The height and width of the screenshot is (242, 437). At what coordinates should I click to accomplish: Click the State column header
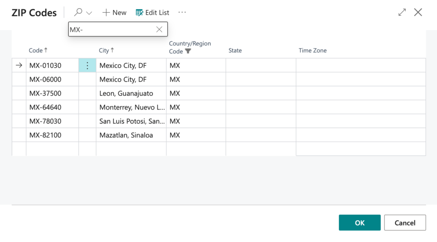[235, 50]
